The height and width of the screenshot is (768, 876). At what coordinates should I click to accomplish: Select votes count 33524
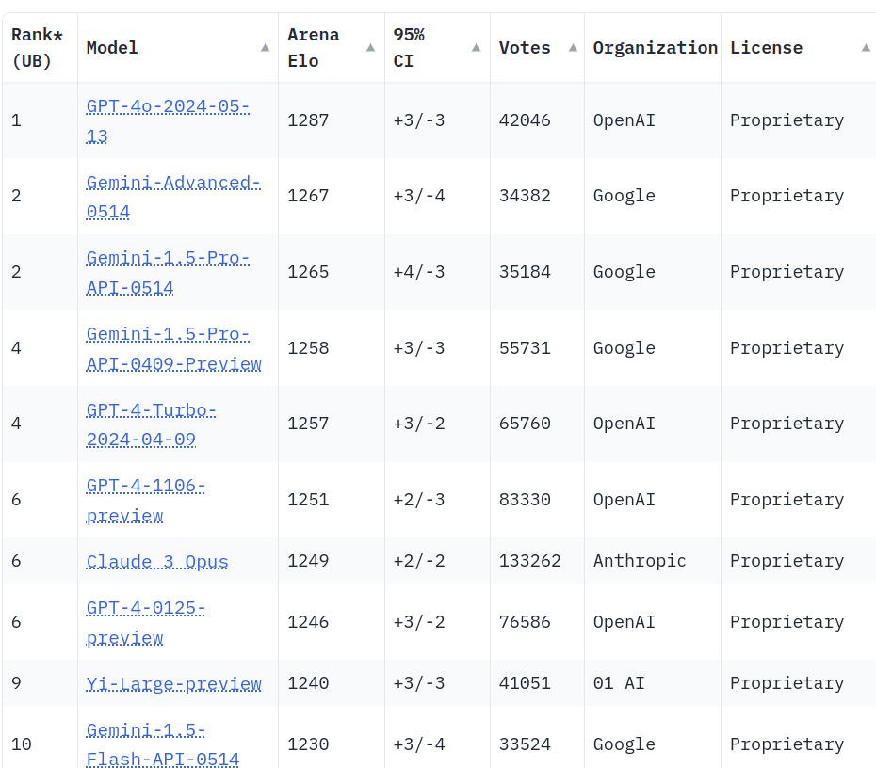[525, 744]
